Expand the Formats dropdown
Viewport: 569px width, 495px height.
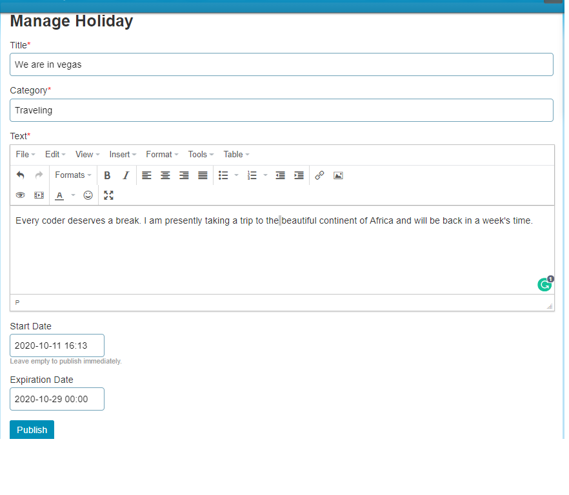pyautogui.click(x=73, y=175)
